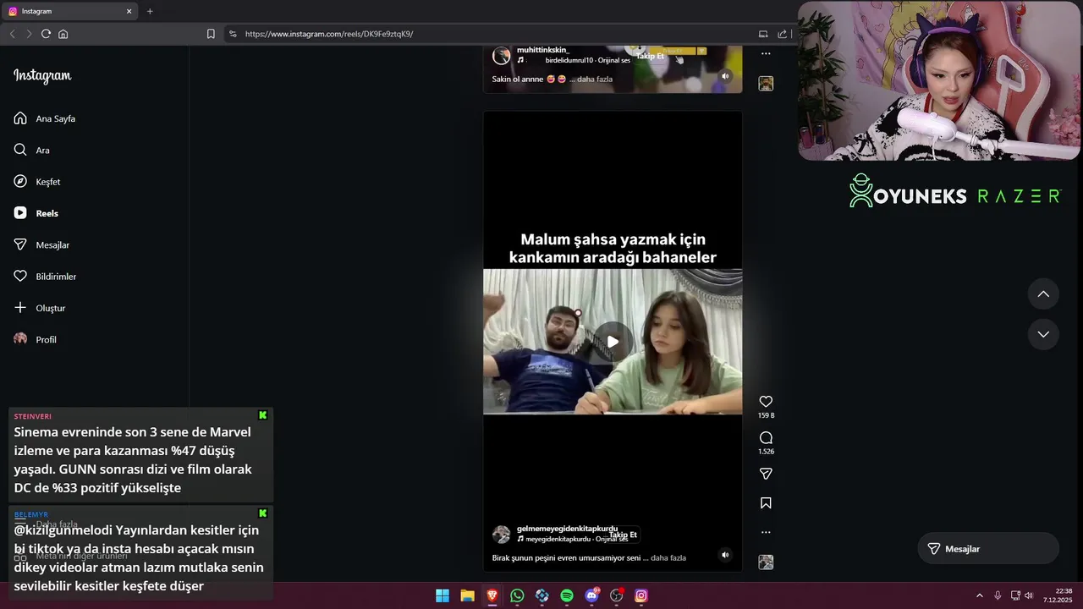Click microphone icon in system tray
This screenshot has width=1083, height=609.
pyautogui.click(x=998, y=595)
